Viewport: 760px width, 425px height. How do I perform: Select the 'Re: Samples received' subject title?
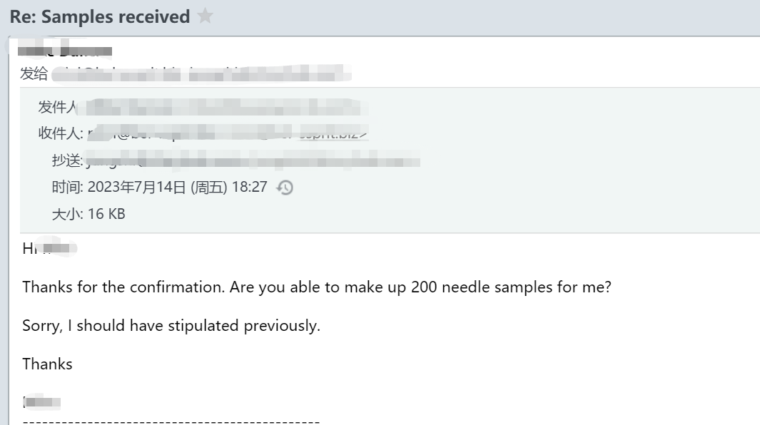click(100, 16)
